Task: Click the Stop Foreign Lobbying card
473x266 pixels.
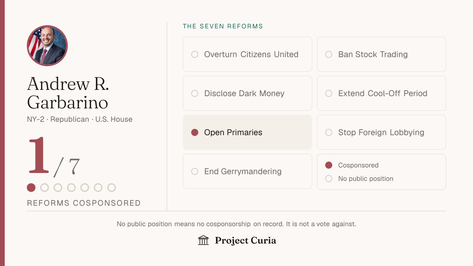Action: pos(382,132)
